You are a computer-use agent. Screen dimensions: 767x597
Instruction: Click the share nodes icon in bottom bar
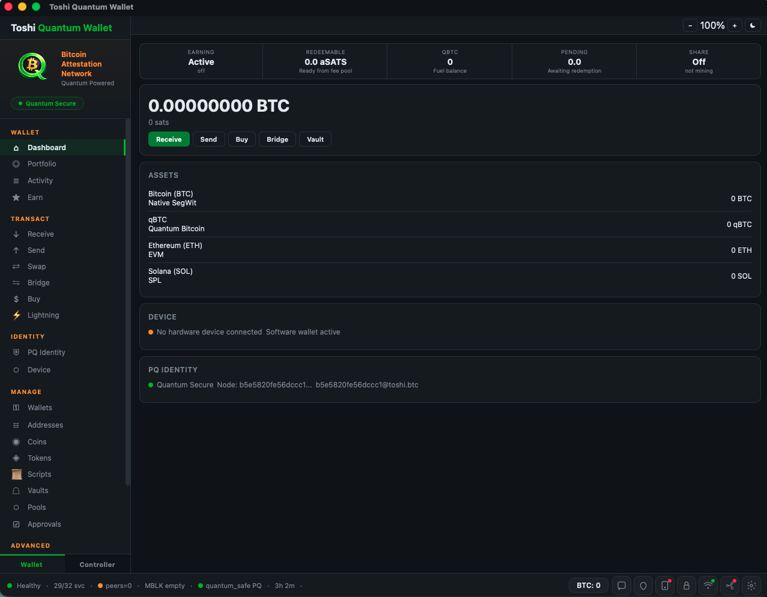coord(730,586)
